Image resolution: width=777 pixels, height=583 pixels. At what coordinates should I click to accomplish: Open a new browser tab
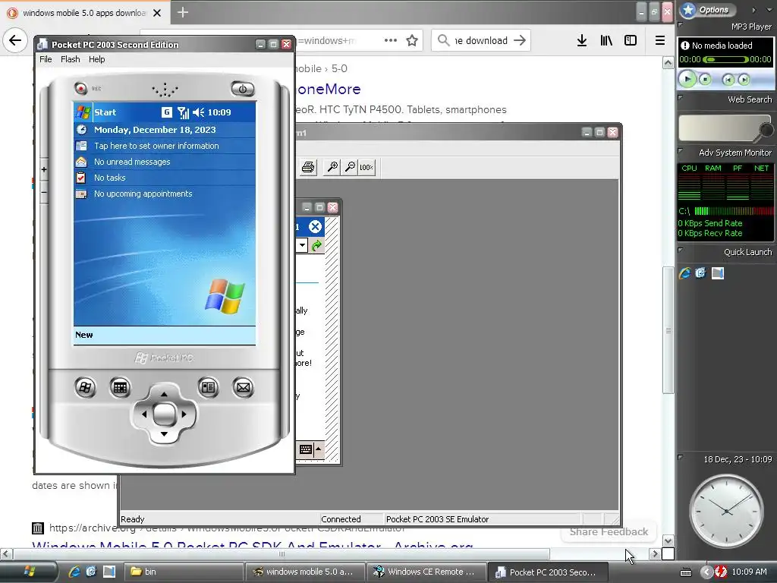pos(183,12)
